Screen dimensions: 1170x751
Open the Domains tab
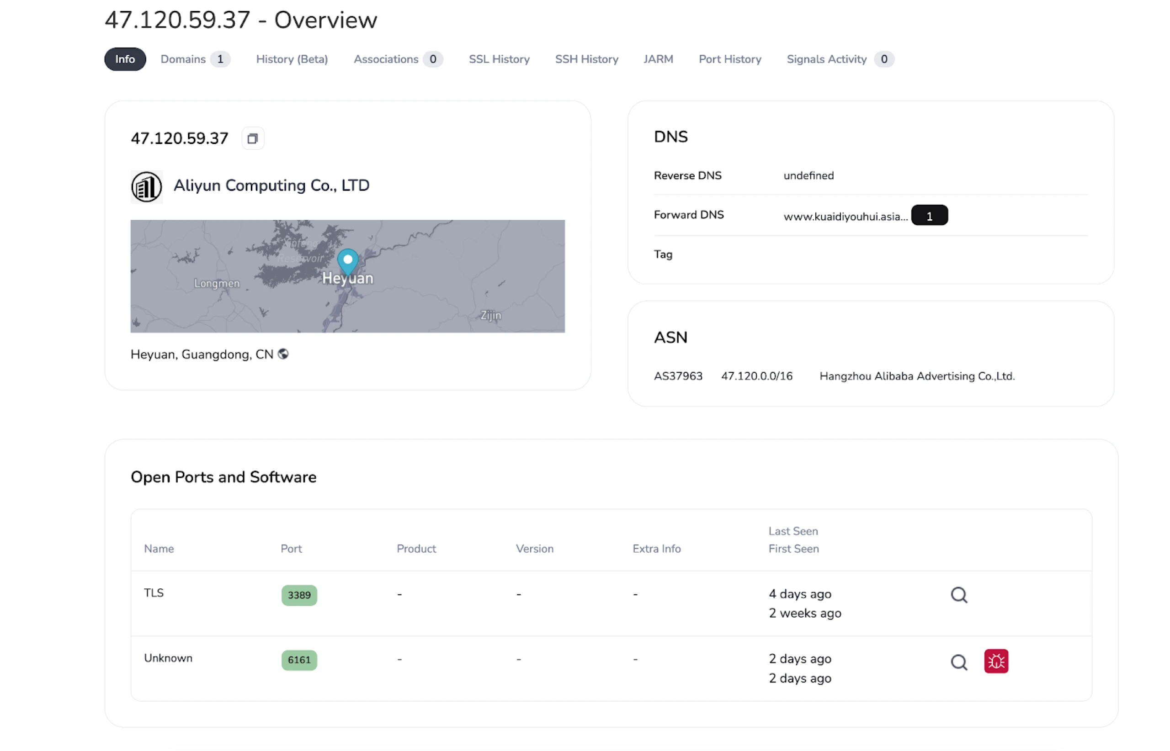pos(195,59)
